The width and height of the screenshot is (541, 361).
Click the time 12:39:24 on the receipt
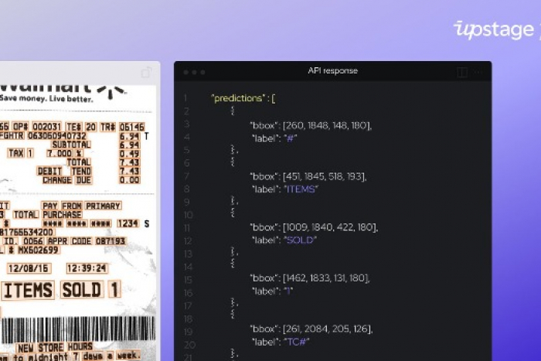click(87, 268)
